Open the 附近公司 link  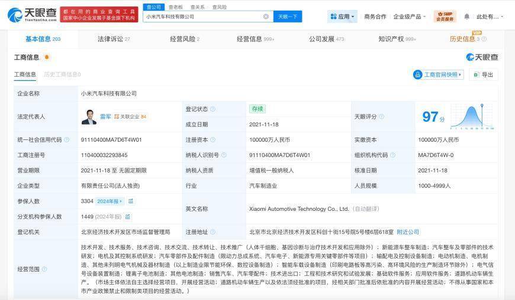pyautogui.click(x=407, y=232)
